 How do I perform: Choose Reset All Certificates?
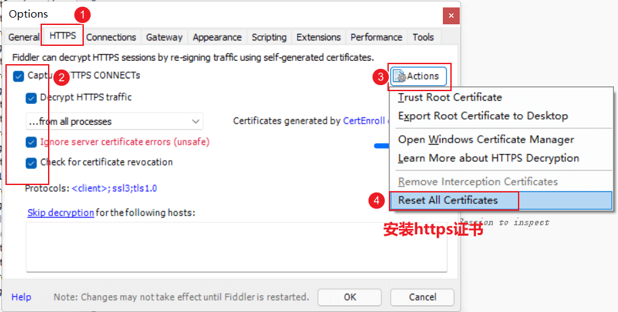click(501, 201)
